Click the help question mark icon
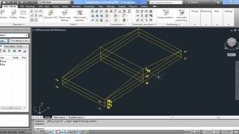Viewport: 239px width, 134px height. pyautogui.click(x=218, y=2)
